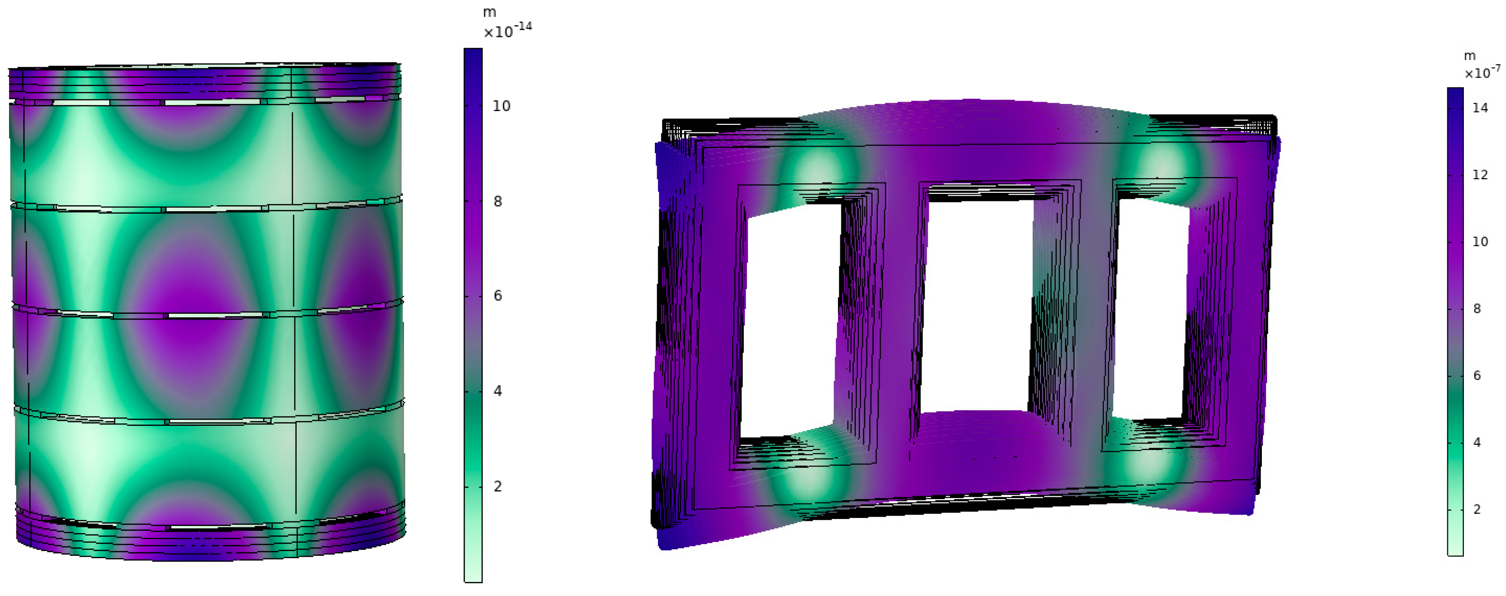Click the right color legend bar
This screenshot has width=1506, height=596.
coord(1455,321)
